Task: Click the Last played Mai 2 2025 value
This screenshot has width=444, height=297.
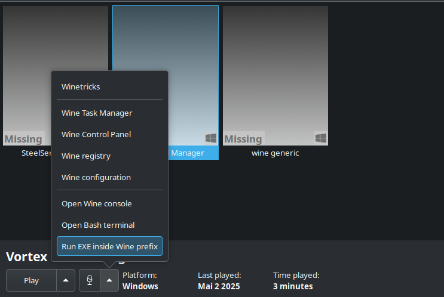Action: tap(219, 286)
